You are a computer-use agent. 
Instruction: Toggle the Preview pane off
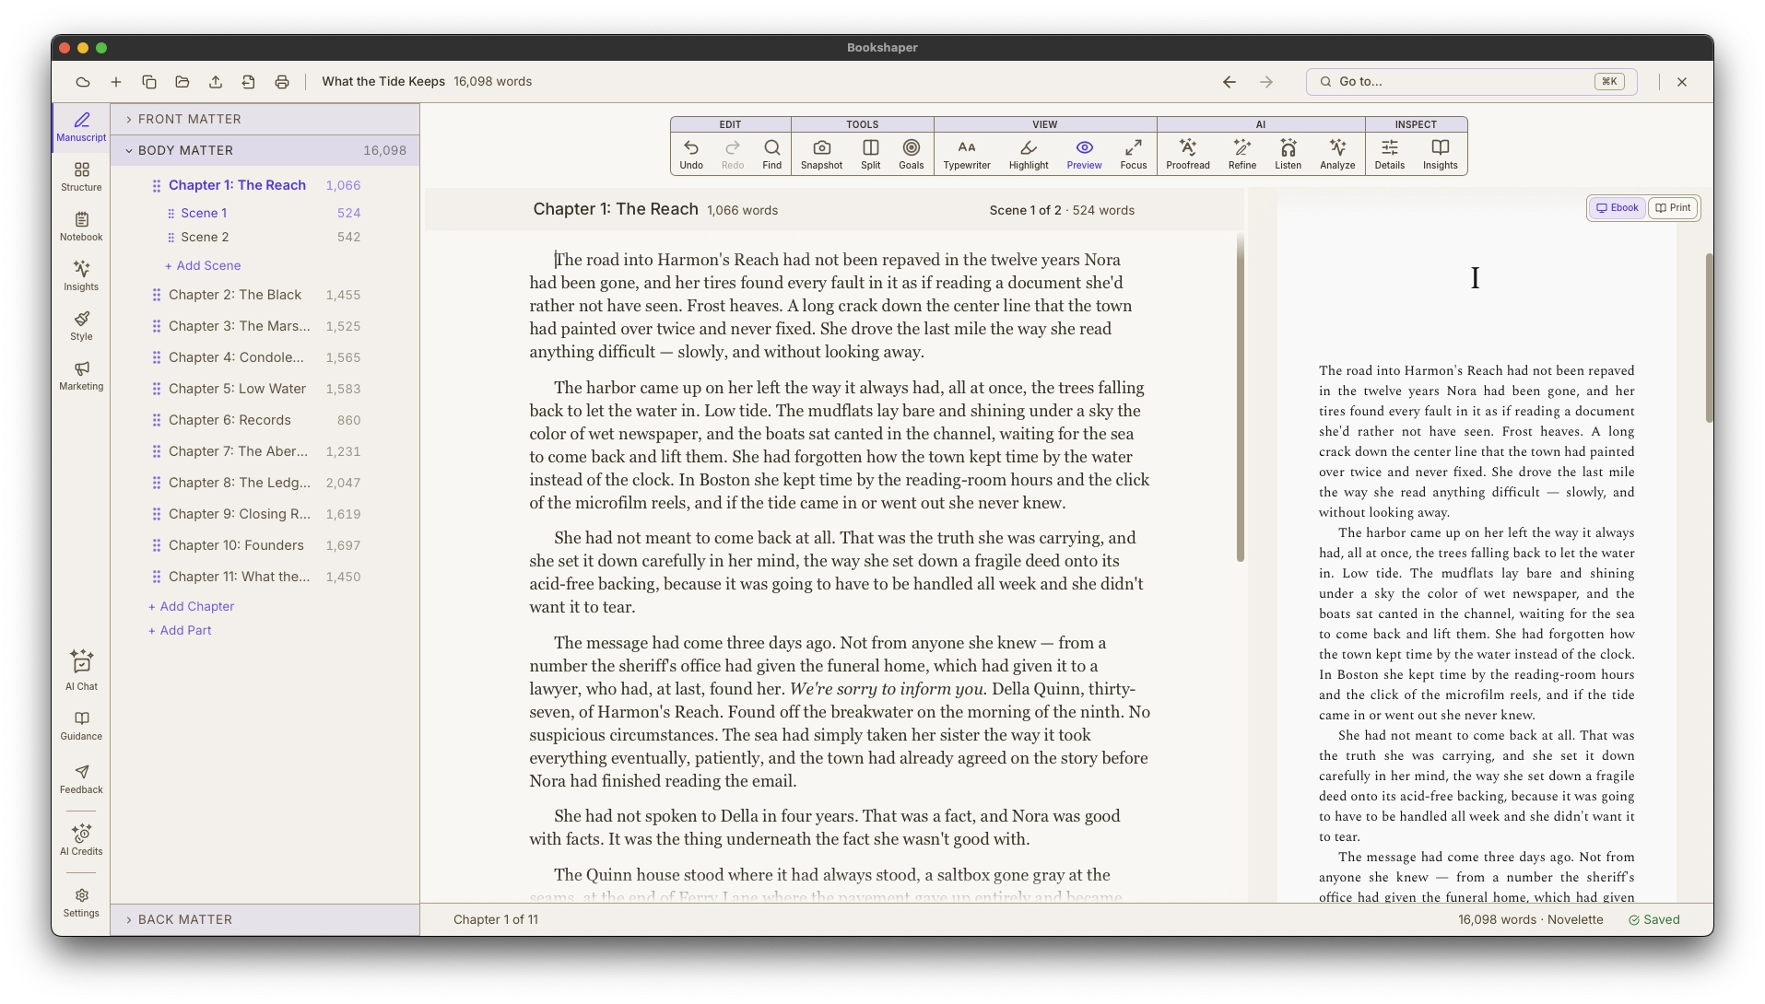pyautogui.click(x=1084, y=154)
